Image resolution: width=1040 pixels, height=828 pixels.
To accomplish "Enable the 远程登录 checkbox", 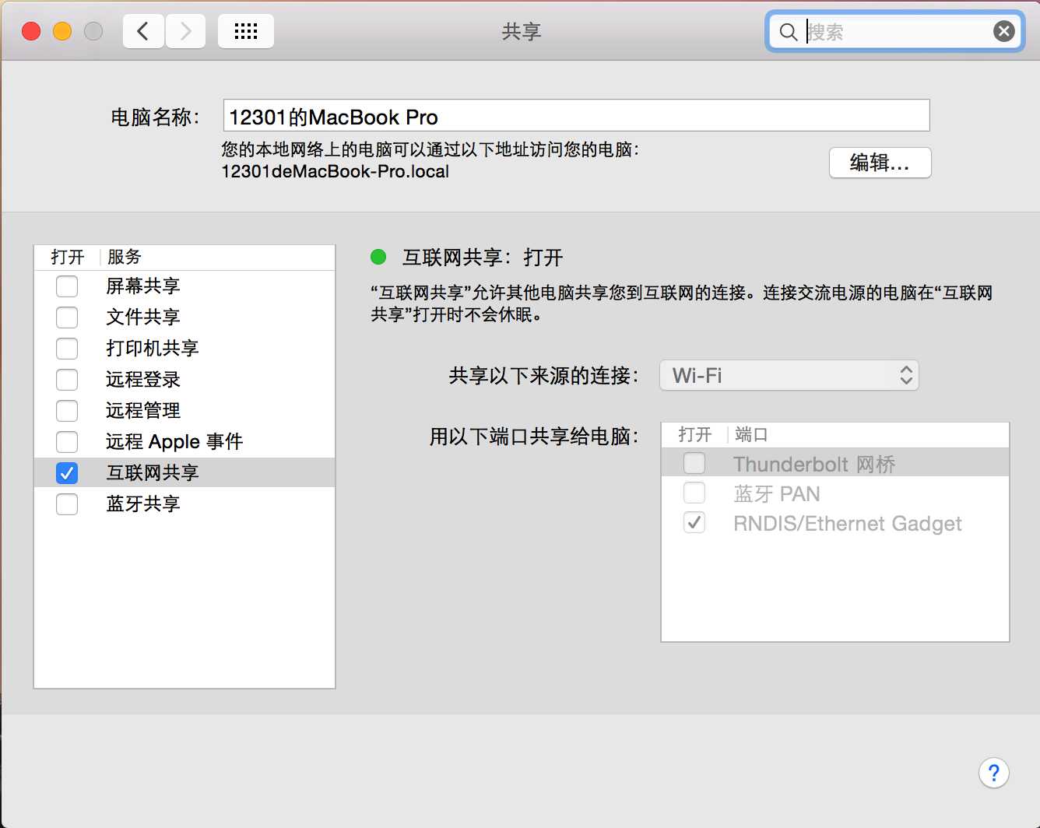I will click(x=67, y=380).
